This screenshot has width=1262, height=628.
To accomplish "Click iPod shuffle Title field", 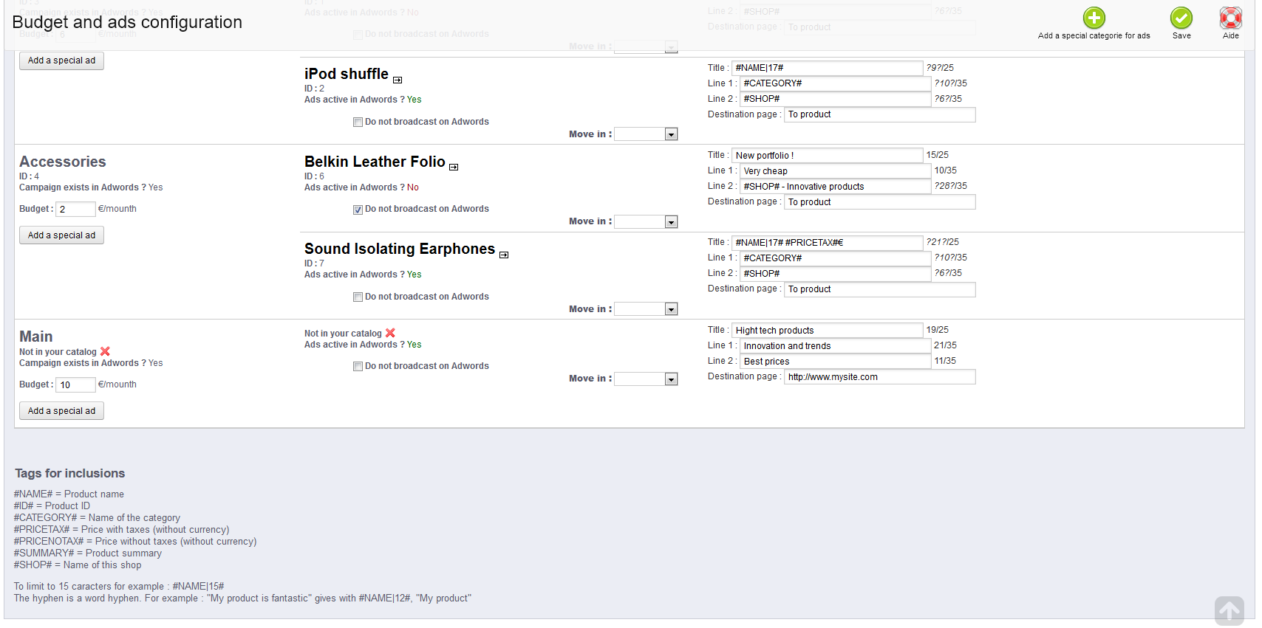I will (827, 68).
